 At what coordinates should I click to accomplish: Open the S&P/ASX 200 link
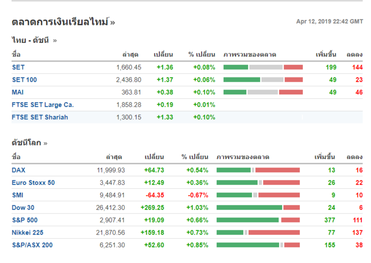32,245
